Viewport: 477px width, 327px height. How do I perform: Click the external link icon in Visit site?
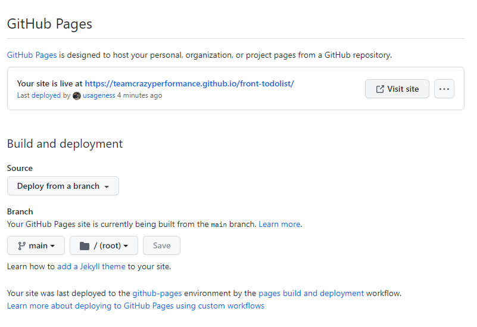(x=380, y=89)
